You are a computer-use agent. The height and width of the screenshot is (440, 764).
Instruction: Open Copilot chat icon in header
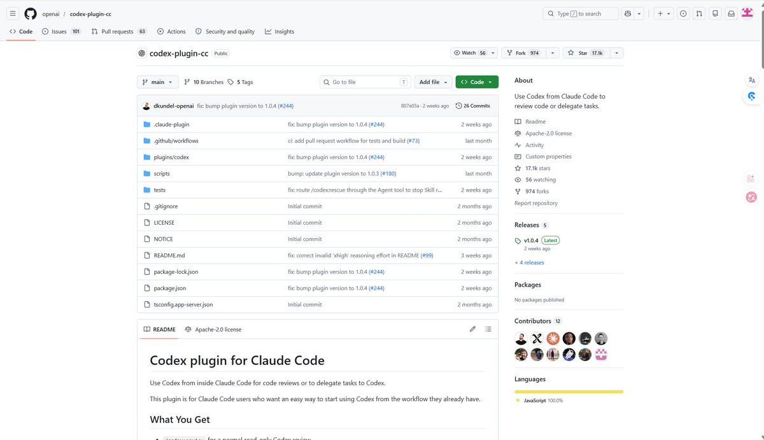(x=628, y=13)
